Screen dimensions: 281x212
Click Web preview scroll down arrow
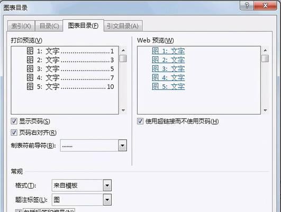[x=265, y=110]
